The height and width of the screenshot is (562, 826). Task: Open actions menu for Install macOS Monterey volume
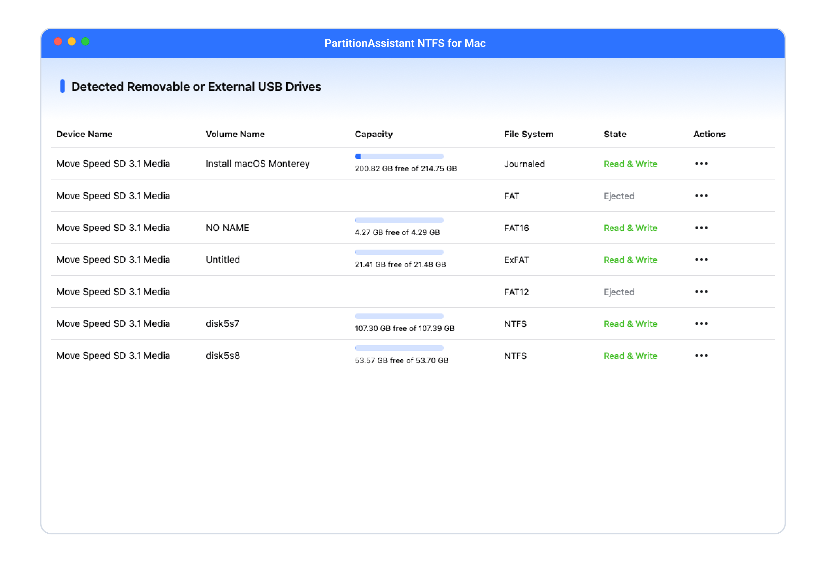[x=701, y=164]
